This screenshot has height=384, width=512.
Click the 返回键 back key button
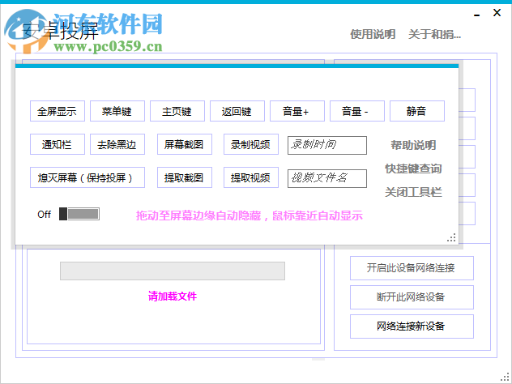click(x=237, y=111)
